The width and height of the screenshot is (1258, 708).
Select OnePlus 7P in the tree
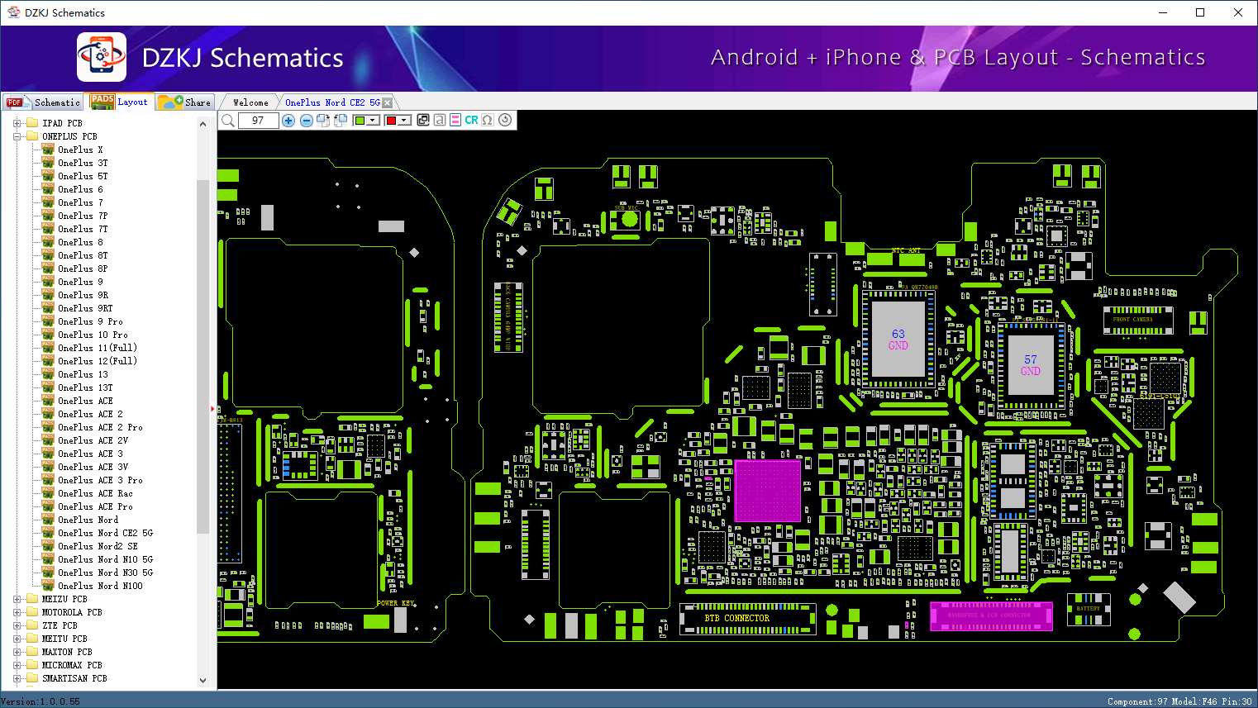pos(83,216)
